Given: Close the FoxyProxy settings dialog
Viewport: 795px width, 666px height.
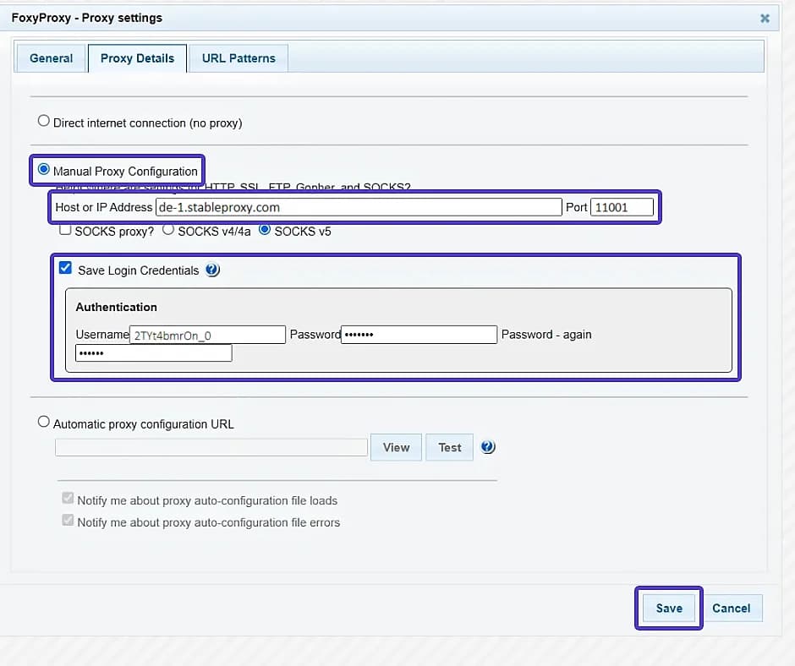Looking at the screenshot, I should [x=765, y=17].
